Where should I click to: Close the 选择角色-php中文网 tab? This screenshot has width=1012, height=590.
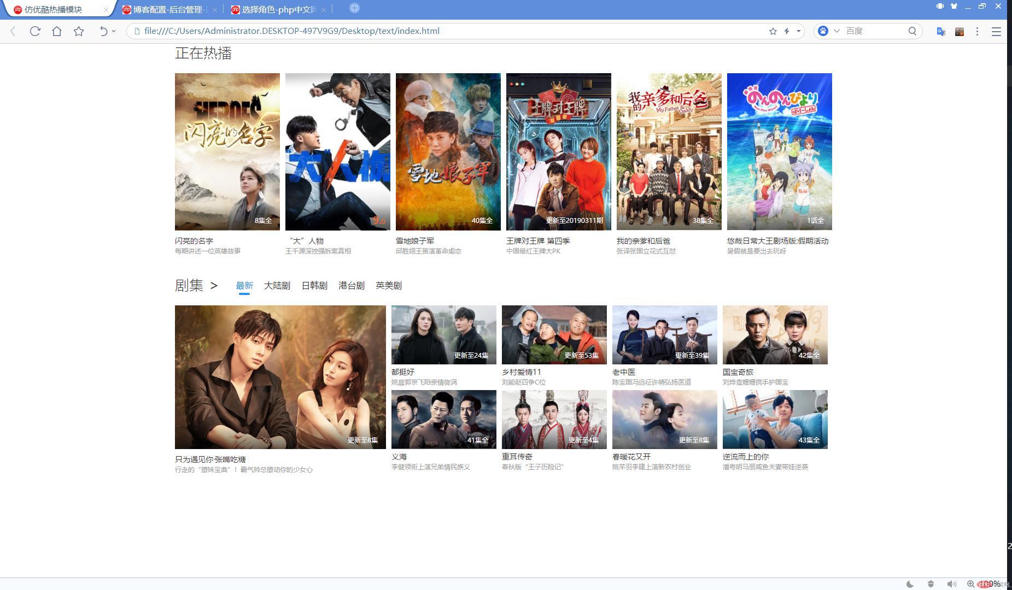point(324,10)
